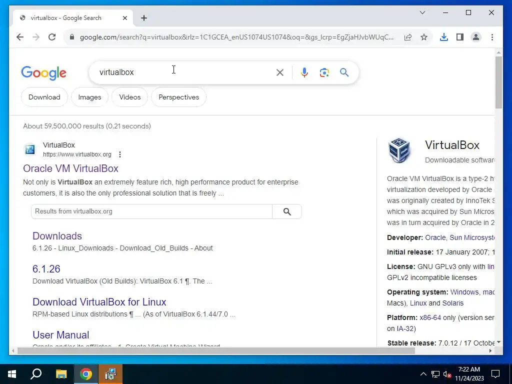Click the Results from virtualbox.org search field
512x384 pixels.
pyautogui.click(x=151, y=211)
